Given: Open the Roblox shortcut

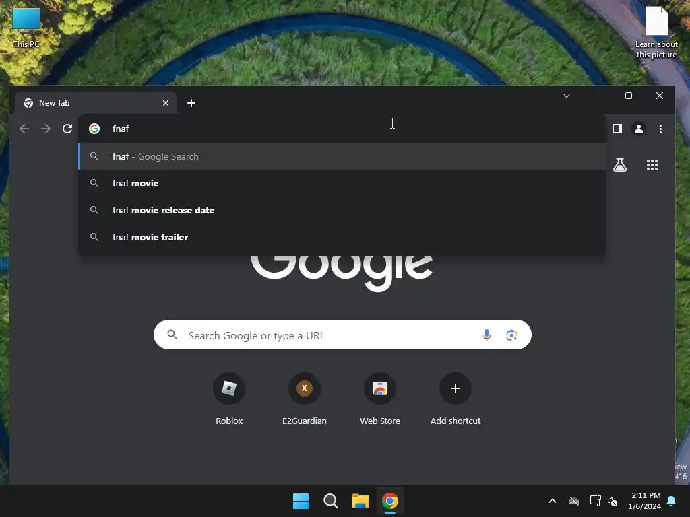Looking at the screenshot, I should point(229,399).
